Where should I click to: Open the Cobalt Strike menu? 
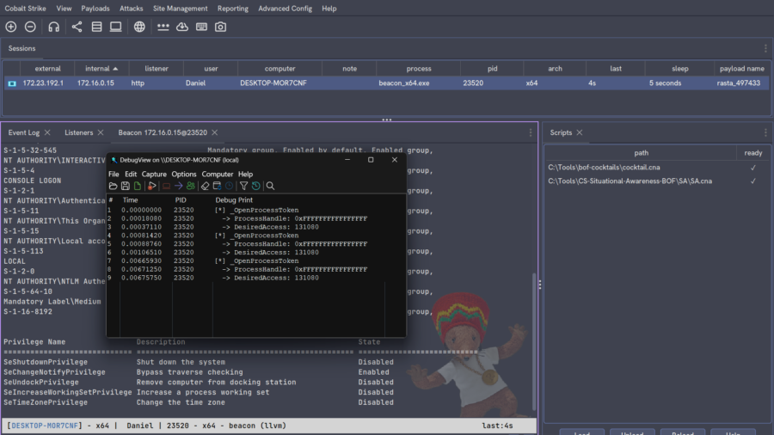coord(25,9)
